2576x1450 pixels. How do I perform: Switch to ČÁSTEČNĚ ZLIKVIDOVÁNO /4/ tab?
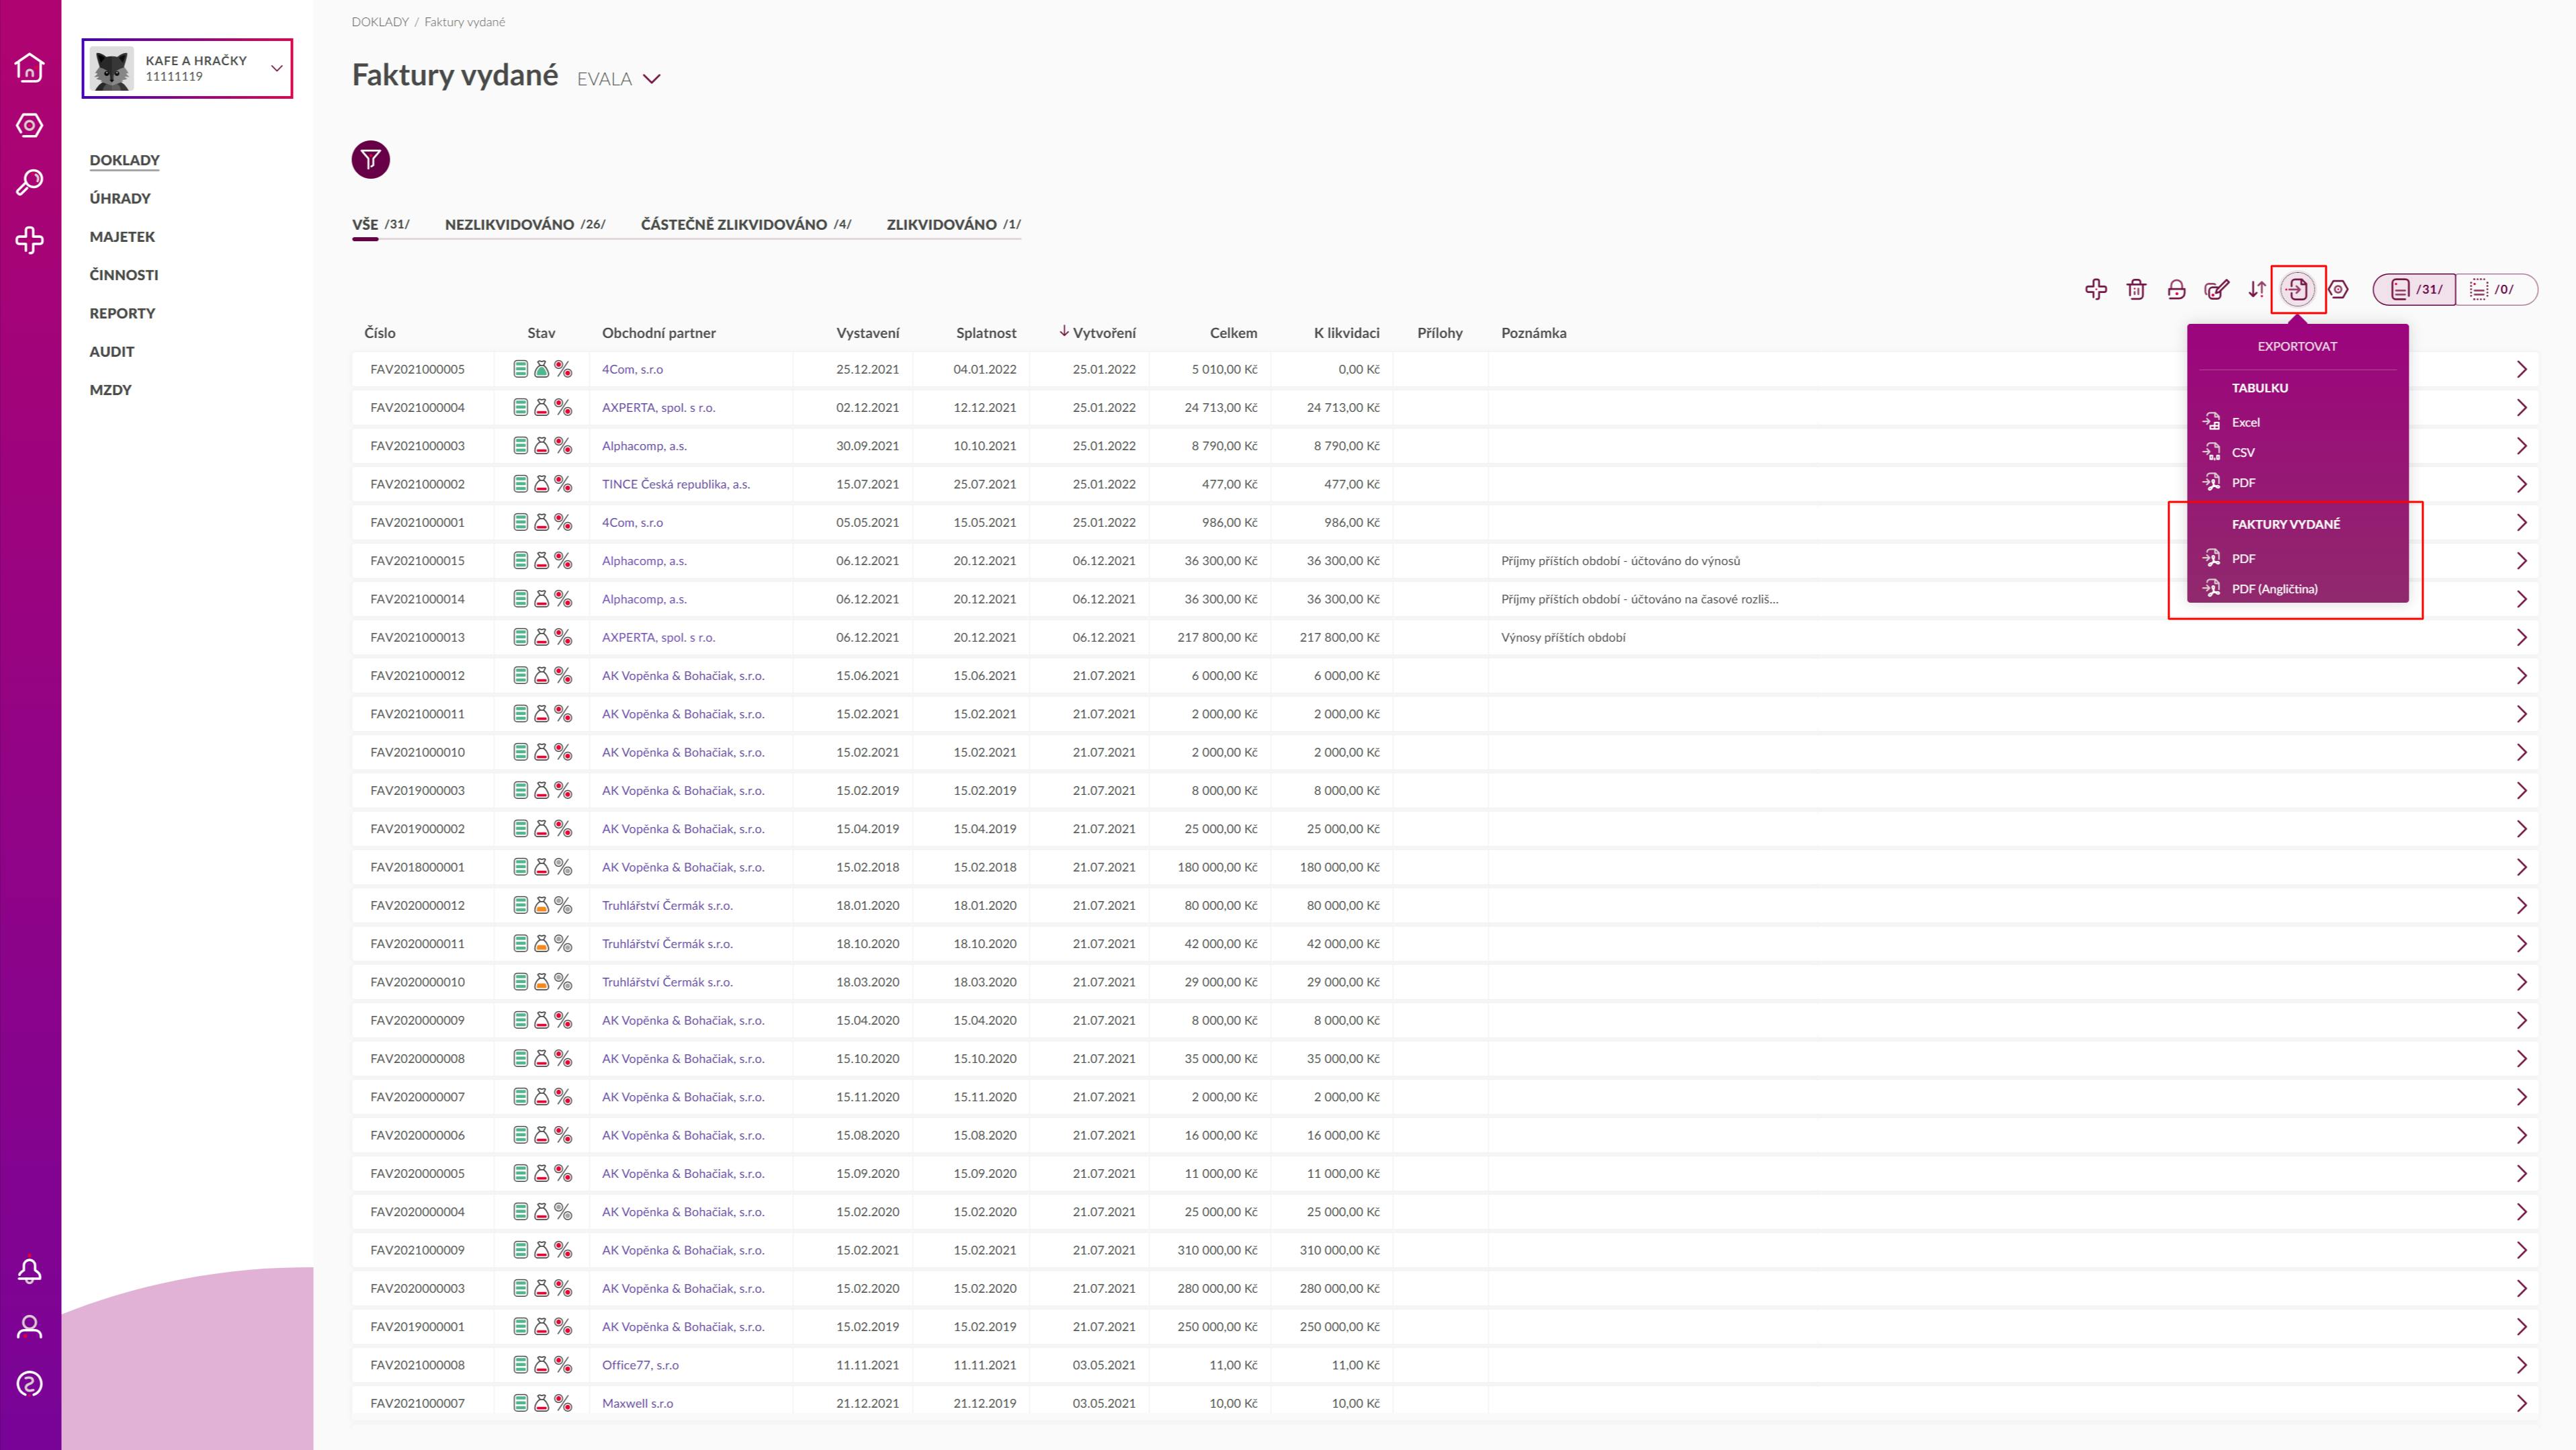[x=746, y=224]
